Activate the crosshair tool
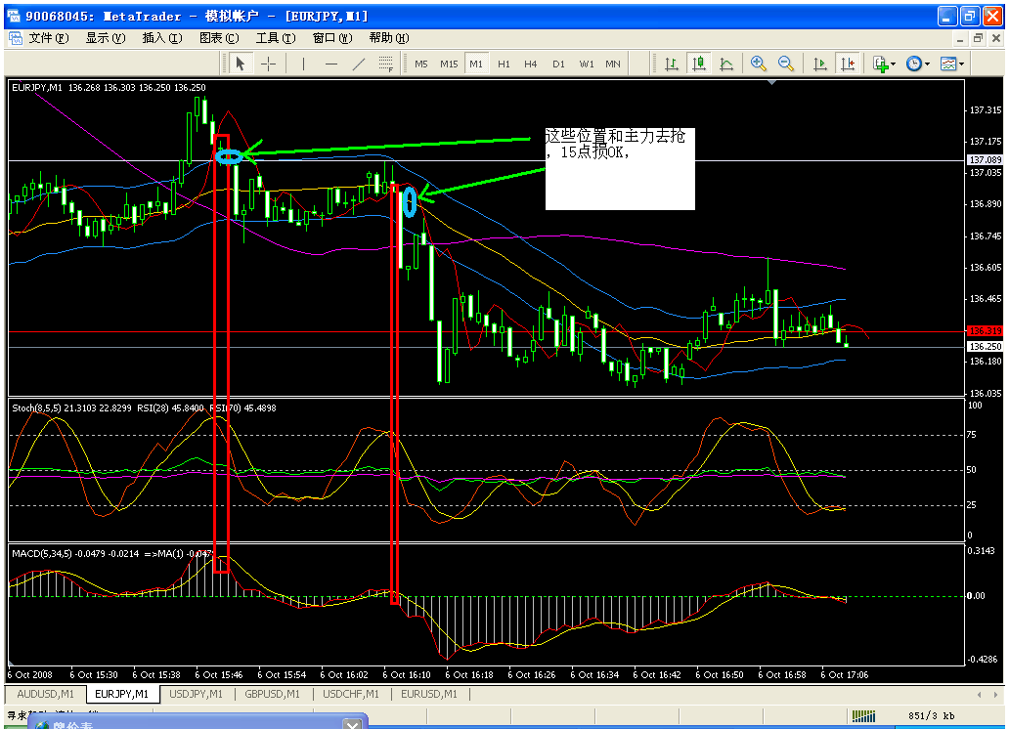Screen dimensions: 1009x729 (x=268, y=64)
